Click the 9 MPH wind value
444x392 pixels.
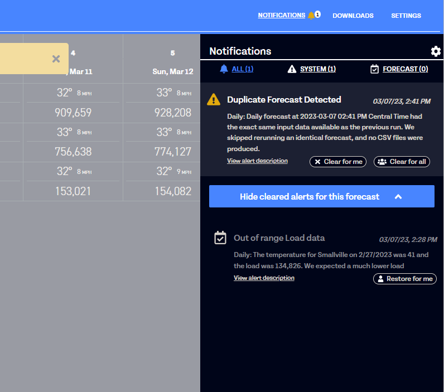point(184,172)
